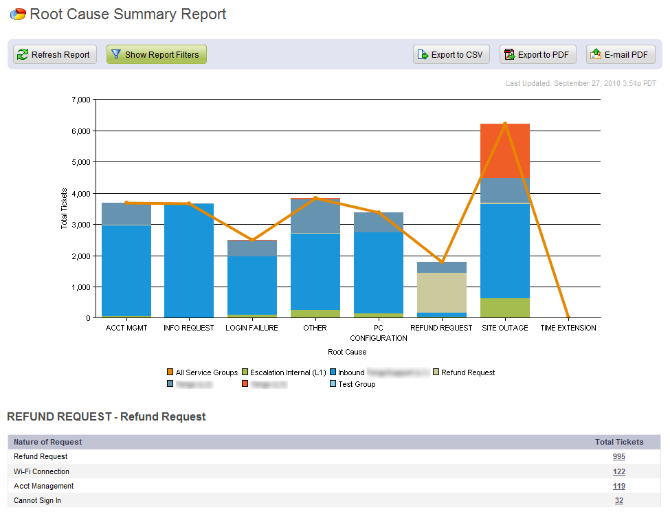This screenshot has height=514, width=670.
Task: Sort by the Total Tickets column header
Action: click(618, 442)
